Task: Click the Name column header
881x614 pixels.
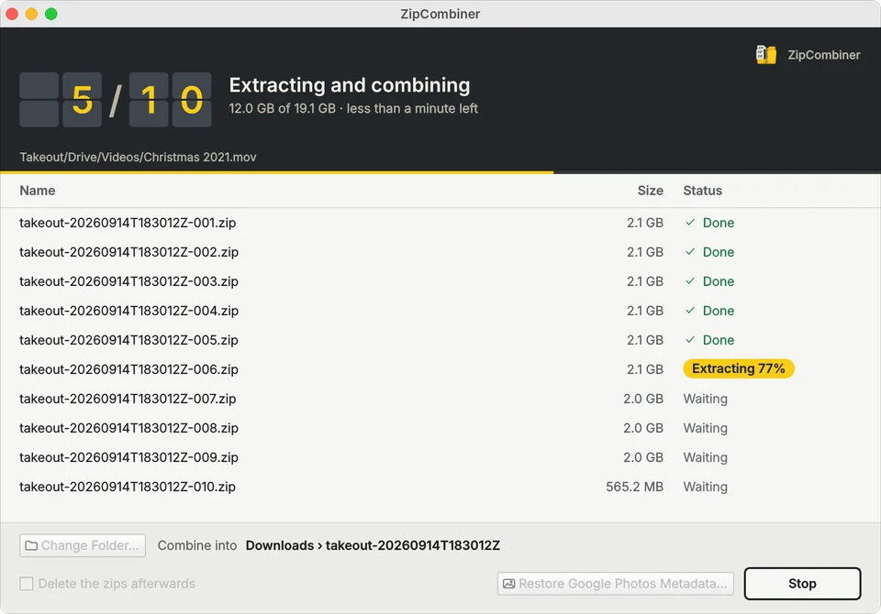Action: (37, 191)
